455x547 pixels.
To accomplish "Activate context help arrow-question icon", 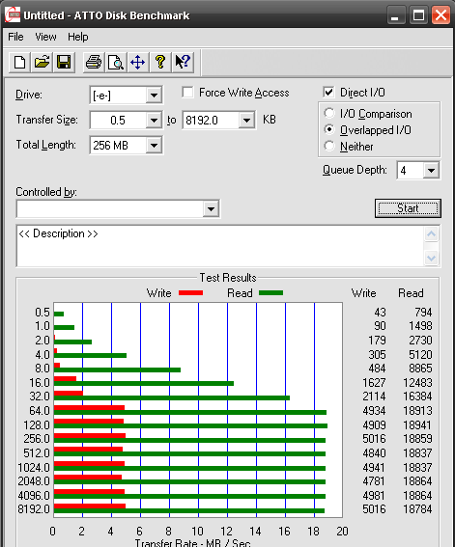I will tap(183, 63).
